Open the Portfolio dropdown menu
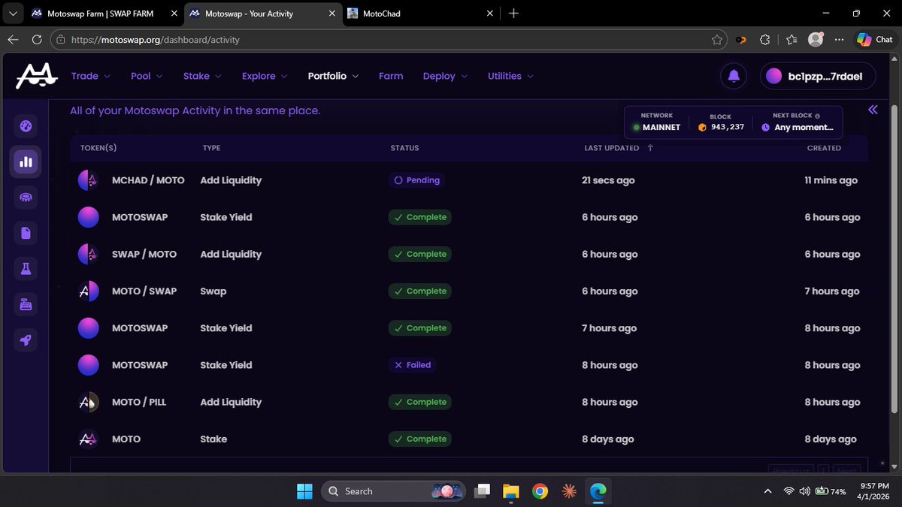This screenshot has height=507, width=902. pyautogui.click(x=333, y=76)
